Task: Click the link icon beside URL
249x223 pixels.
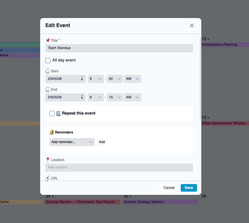Action: 48,178
